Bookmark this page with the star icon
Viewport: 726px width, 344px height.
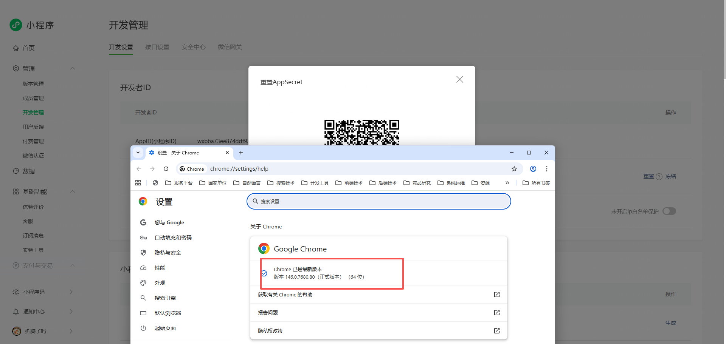click(x=514, y=169)
